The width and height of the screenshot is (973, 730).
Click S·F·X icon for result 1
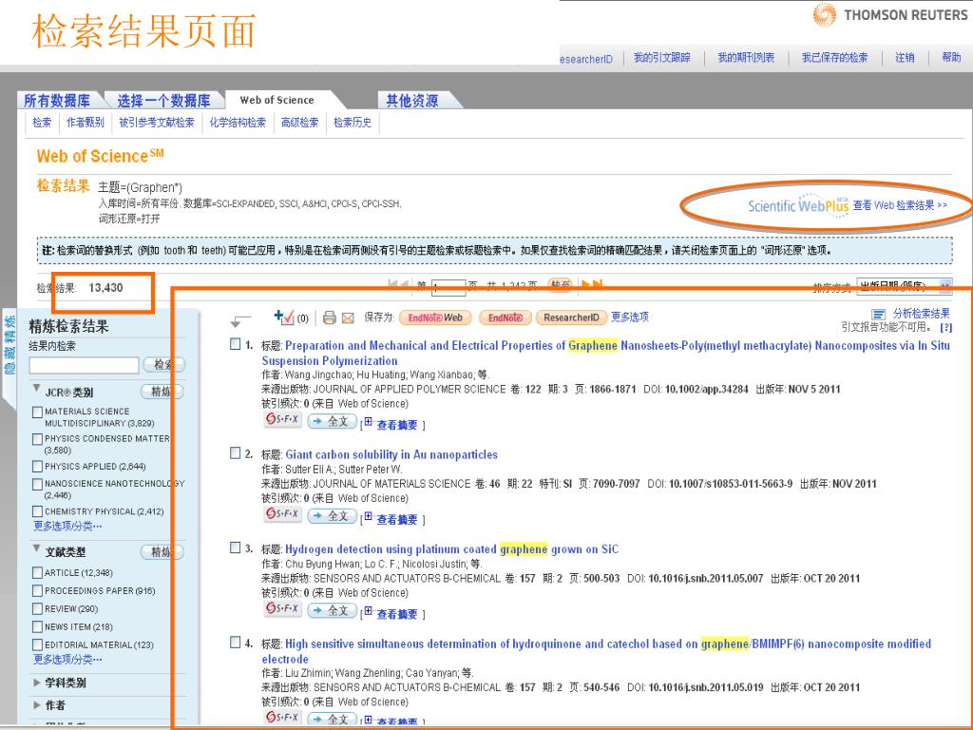[282, 419]
